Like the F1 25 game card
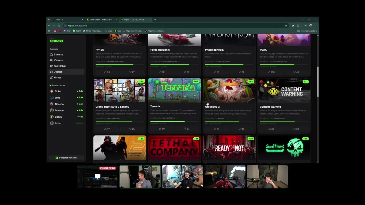This screenshot has width=365, height=205. (x=107, y=72)
